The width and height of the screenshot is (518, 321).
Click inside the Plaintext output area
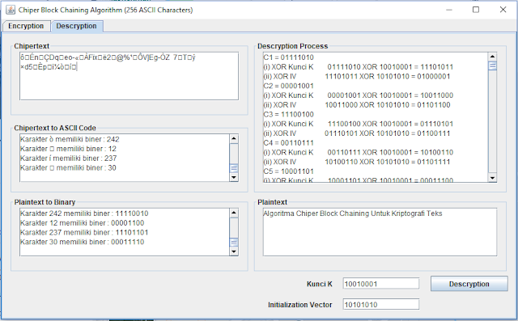380,232
